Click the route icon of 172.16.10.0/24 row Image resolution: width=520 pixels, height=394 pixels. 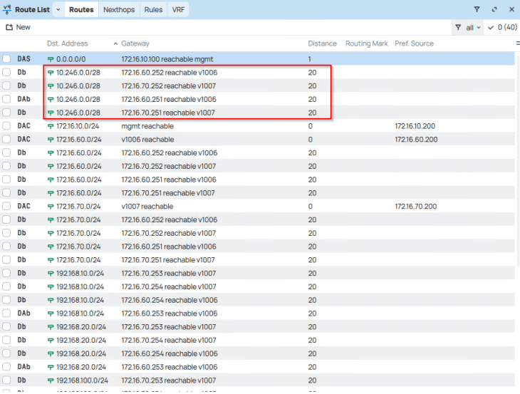(51, 126)
